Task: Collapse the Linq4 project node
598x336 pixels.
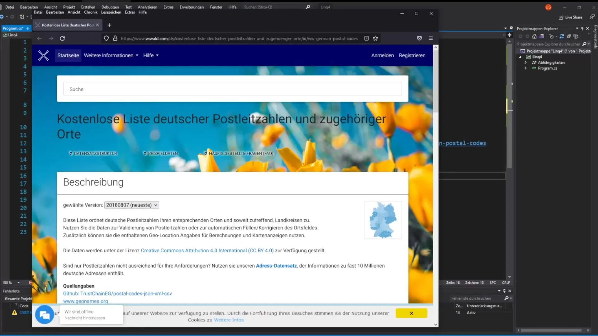Action: [520, 57]
